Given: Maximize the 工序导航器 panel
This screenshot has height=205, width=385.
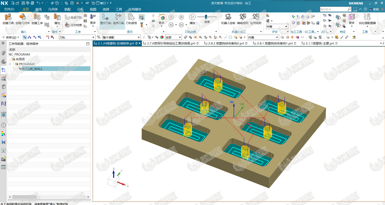Looking at the screenshot, I should click(88, 44).
